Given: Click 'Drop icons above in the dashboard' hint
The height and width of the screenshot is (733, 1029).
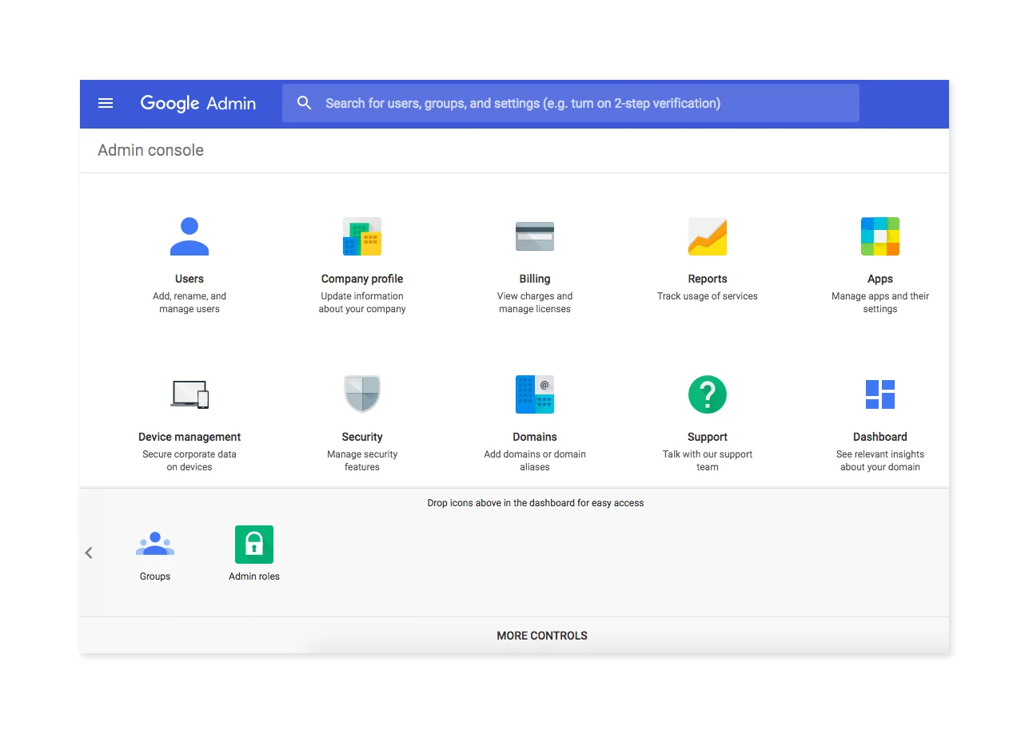Looking at the screenshot, I should [x=536, y=503].
